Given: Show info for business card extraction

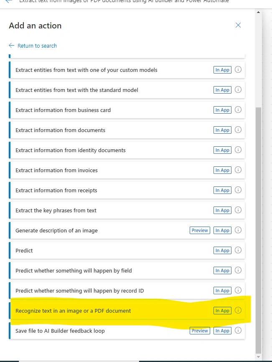Looking at the screenshot, I should [x=238, y=110].
